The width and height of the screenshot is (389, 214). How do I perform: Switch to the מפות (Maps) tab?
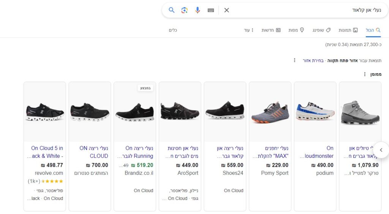296,30
